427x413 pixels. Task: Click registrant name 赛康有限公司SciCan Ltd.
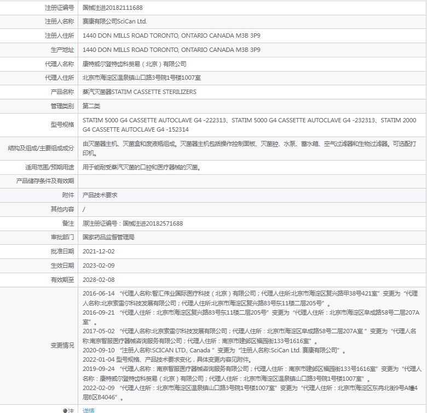tap(114, 21)
